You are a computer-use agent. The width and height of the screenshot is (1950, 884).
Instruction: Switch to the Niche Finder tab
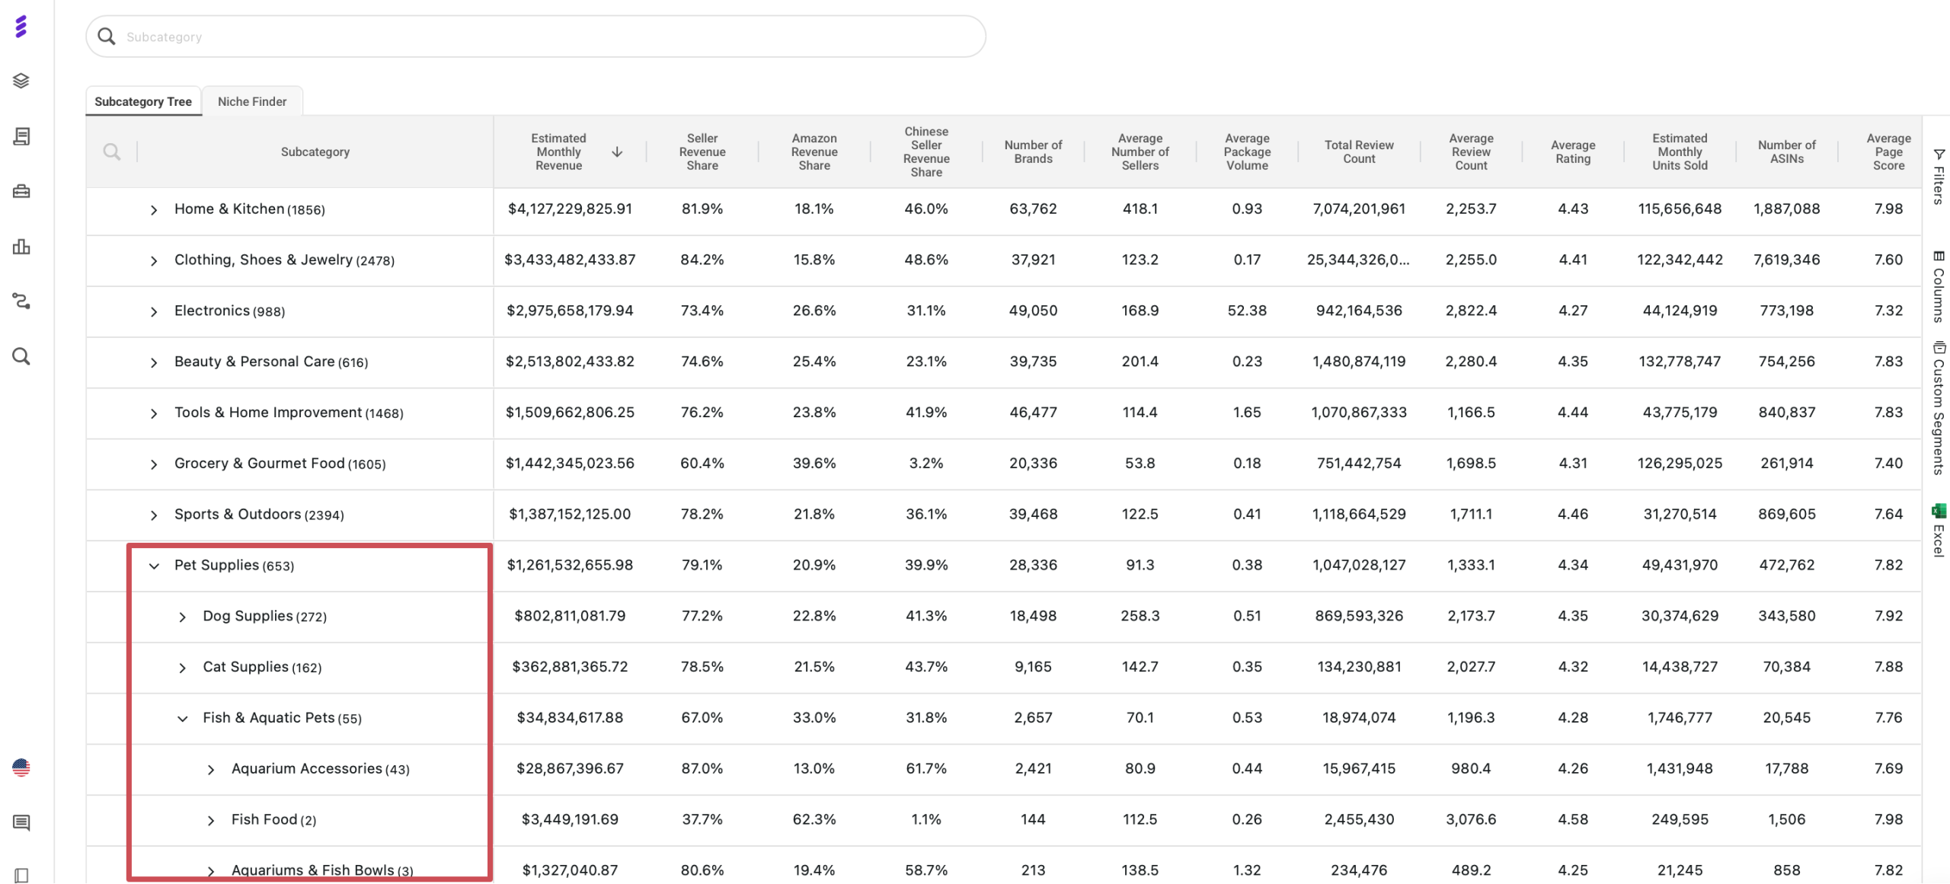coord(252,101)
